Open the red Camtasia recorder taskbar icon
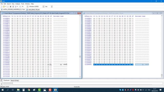164x92 pixels. (50, 90)
